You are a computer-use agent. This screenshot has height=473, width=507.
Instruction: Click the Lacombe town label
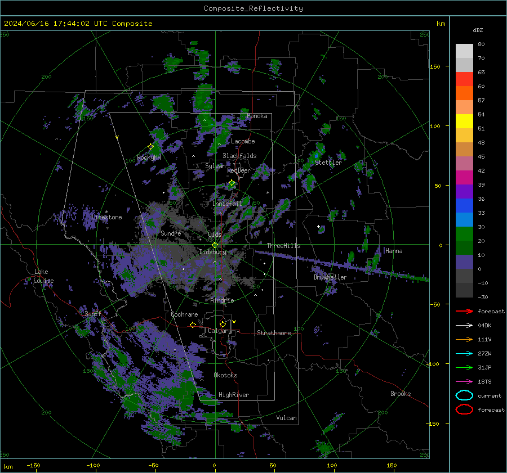[243, 141]
